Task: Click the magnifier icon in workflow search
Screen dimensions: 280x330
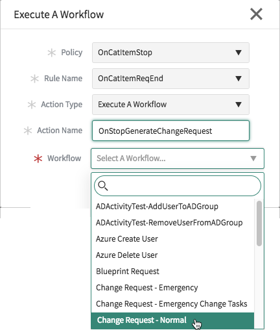Action: pos(102,186)
